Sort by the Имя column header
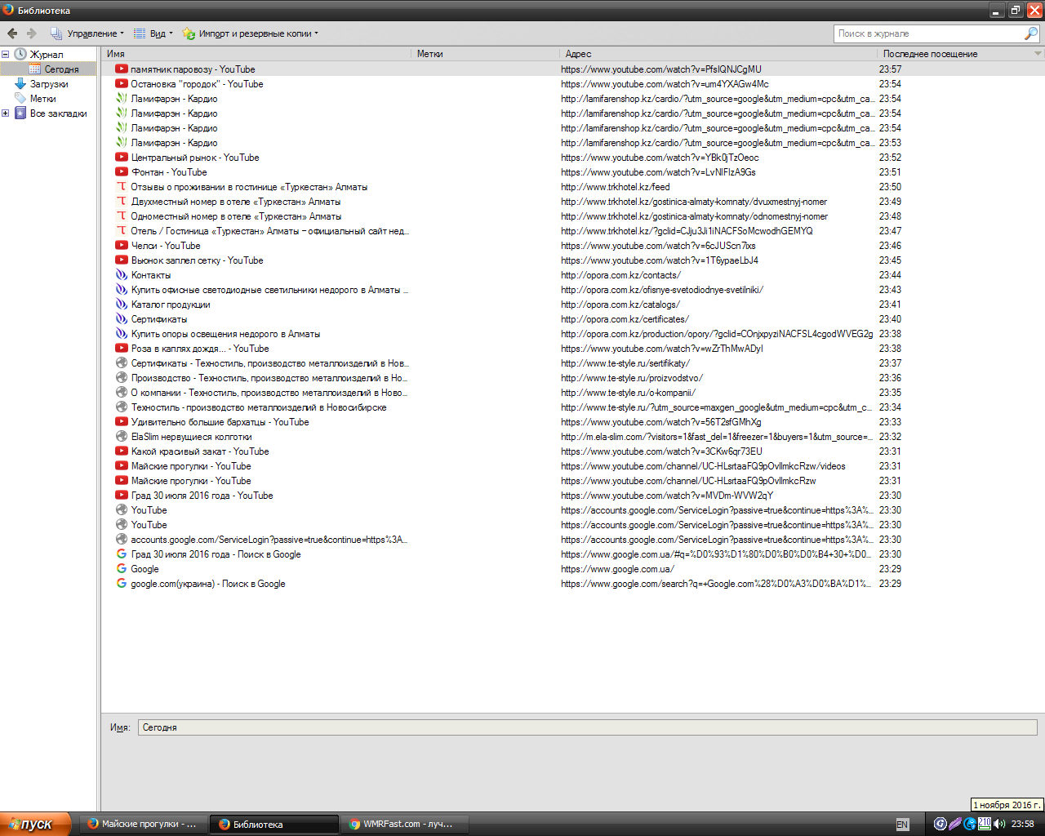Screen dimensions: 1045x836 tap(256, 54)
